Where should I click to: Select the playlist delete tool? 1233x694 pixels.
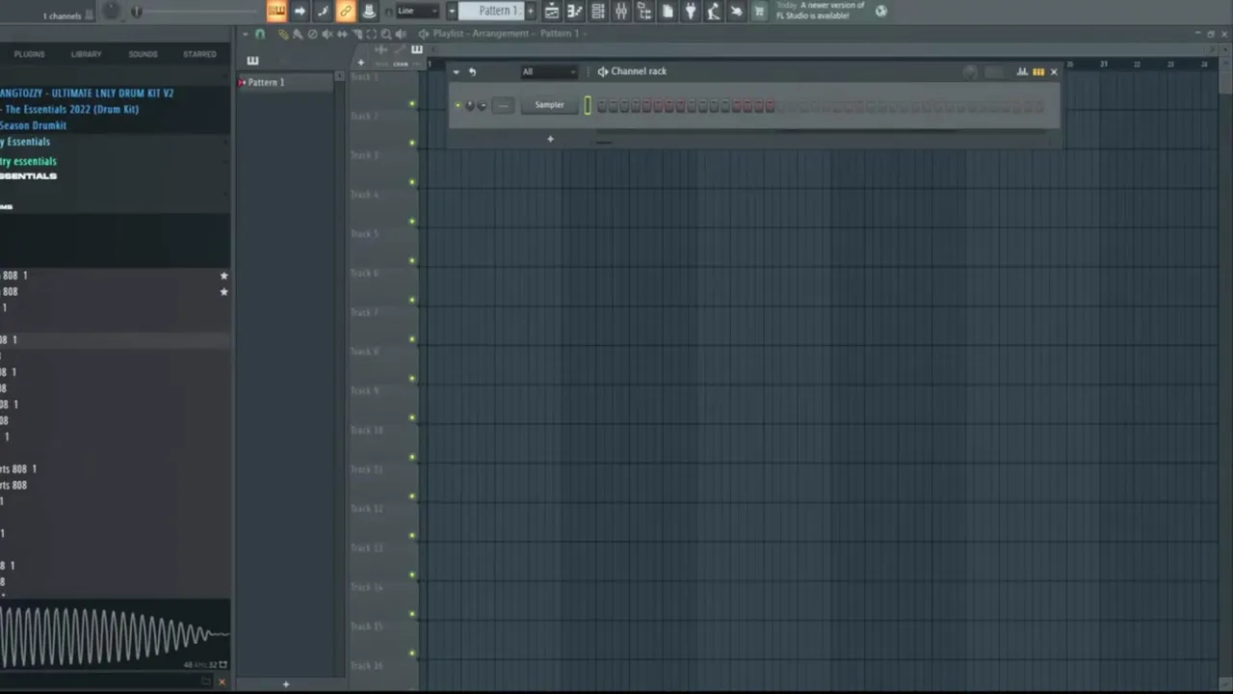(x=312, y=34)
